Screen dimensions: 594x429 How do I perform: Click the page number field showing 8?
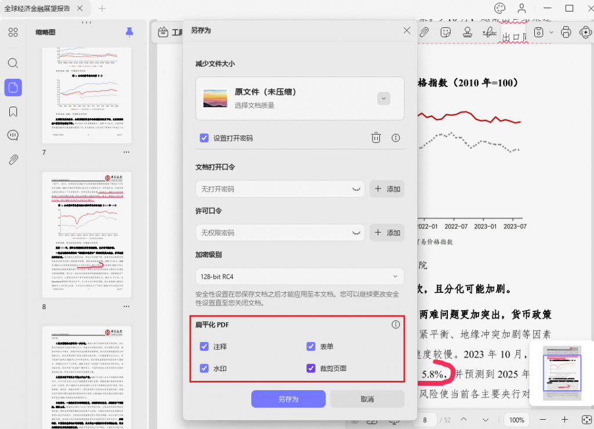click(425, 420)
